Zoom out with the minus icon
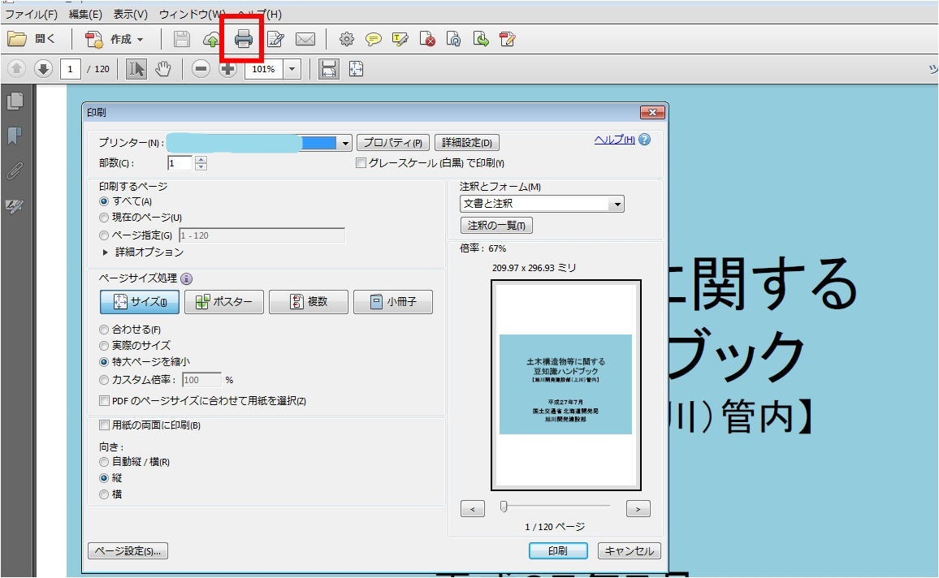This screenshot has width=939, height=578. pos(201,69)
